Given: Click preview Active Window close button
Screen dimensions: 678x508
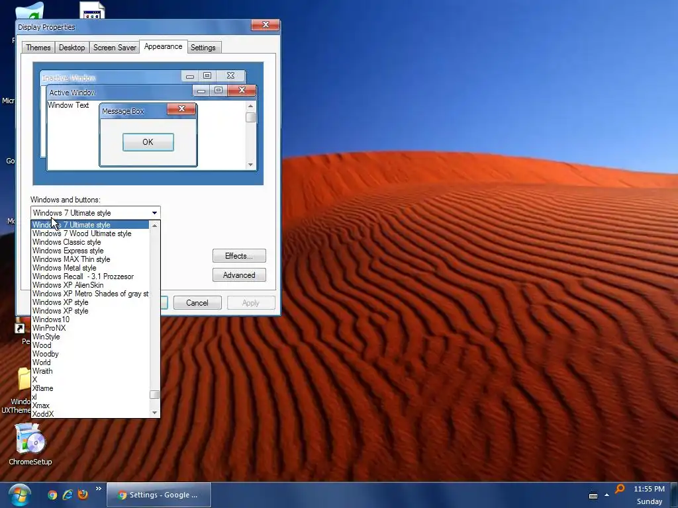Looking at the screenshot, I should point(242,90).
